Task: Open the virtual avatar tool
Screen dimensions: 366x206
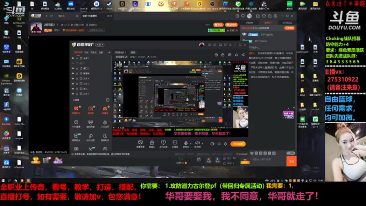Action: pyautogui.click(x=91, y=124)
